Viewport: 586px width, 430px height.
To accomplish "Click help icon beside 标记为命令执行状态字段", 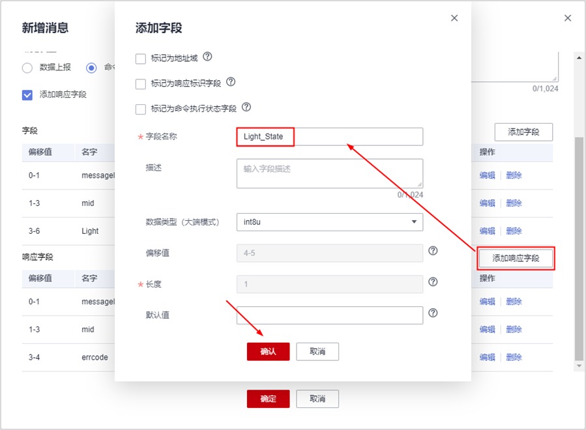I will [246, 107].
